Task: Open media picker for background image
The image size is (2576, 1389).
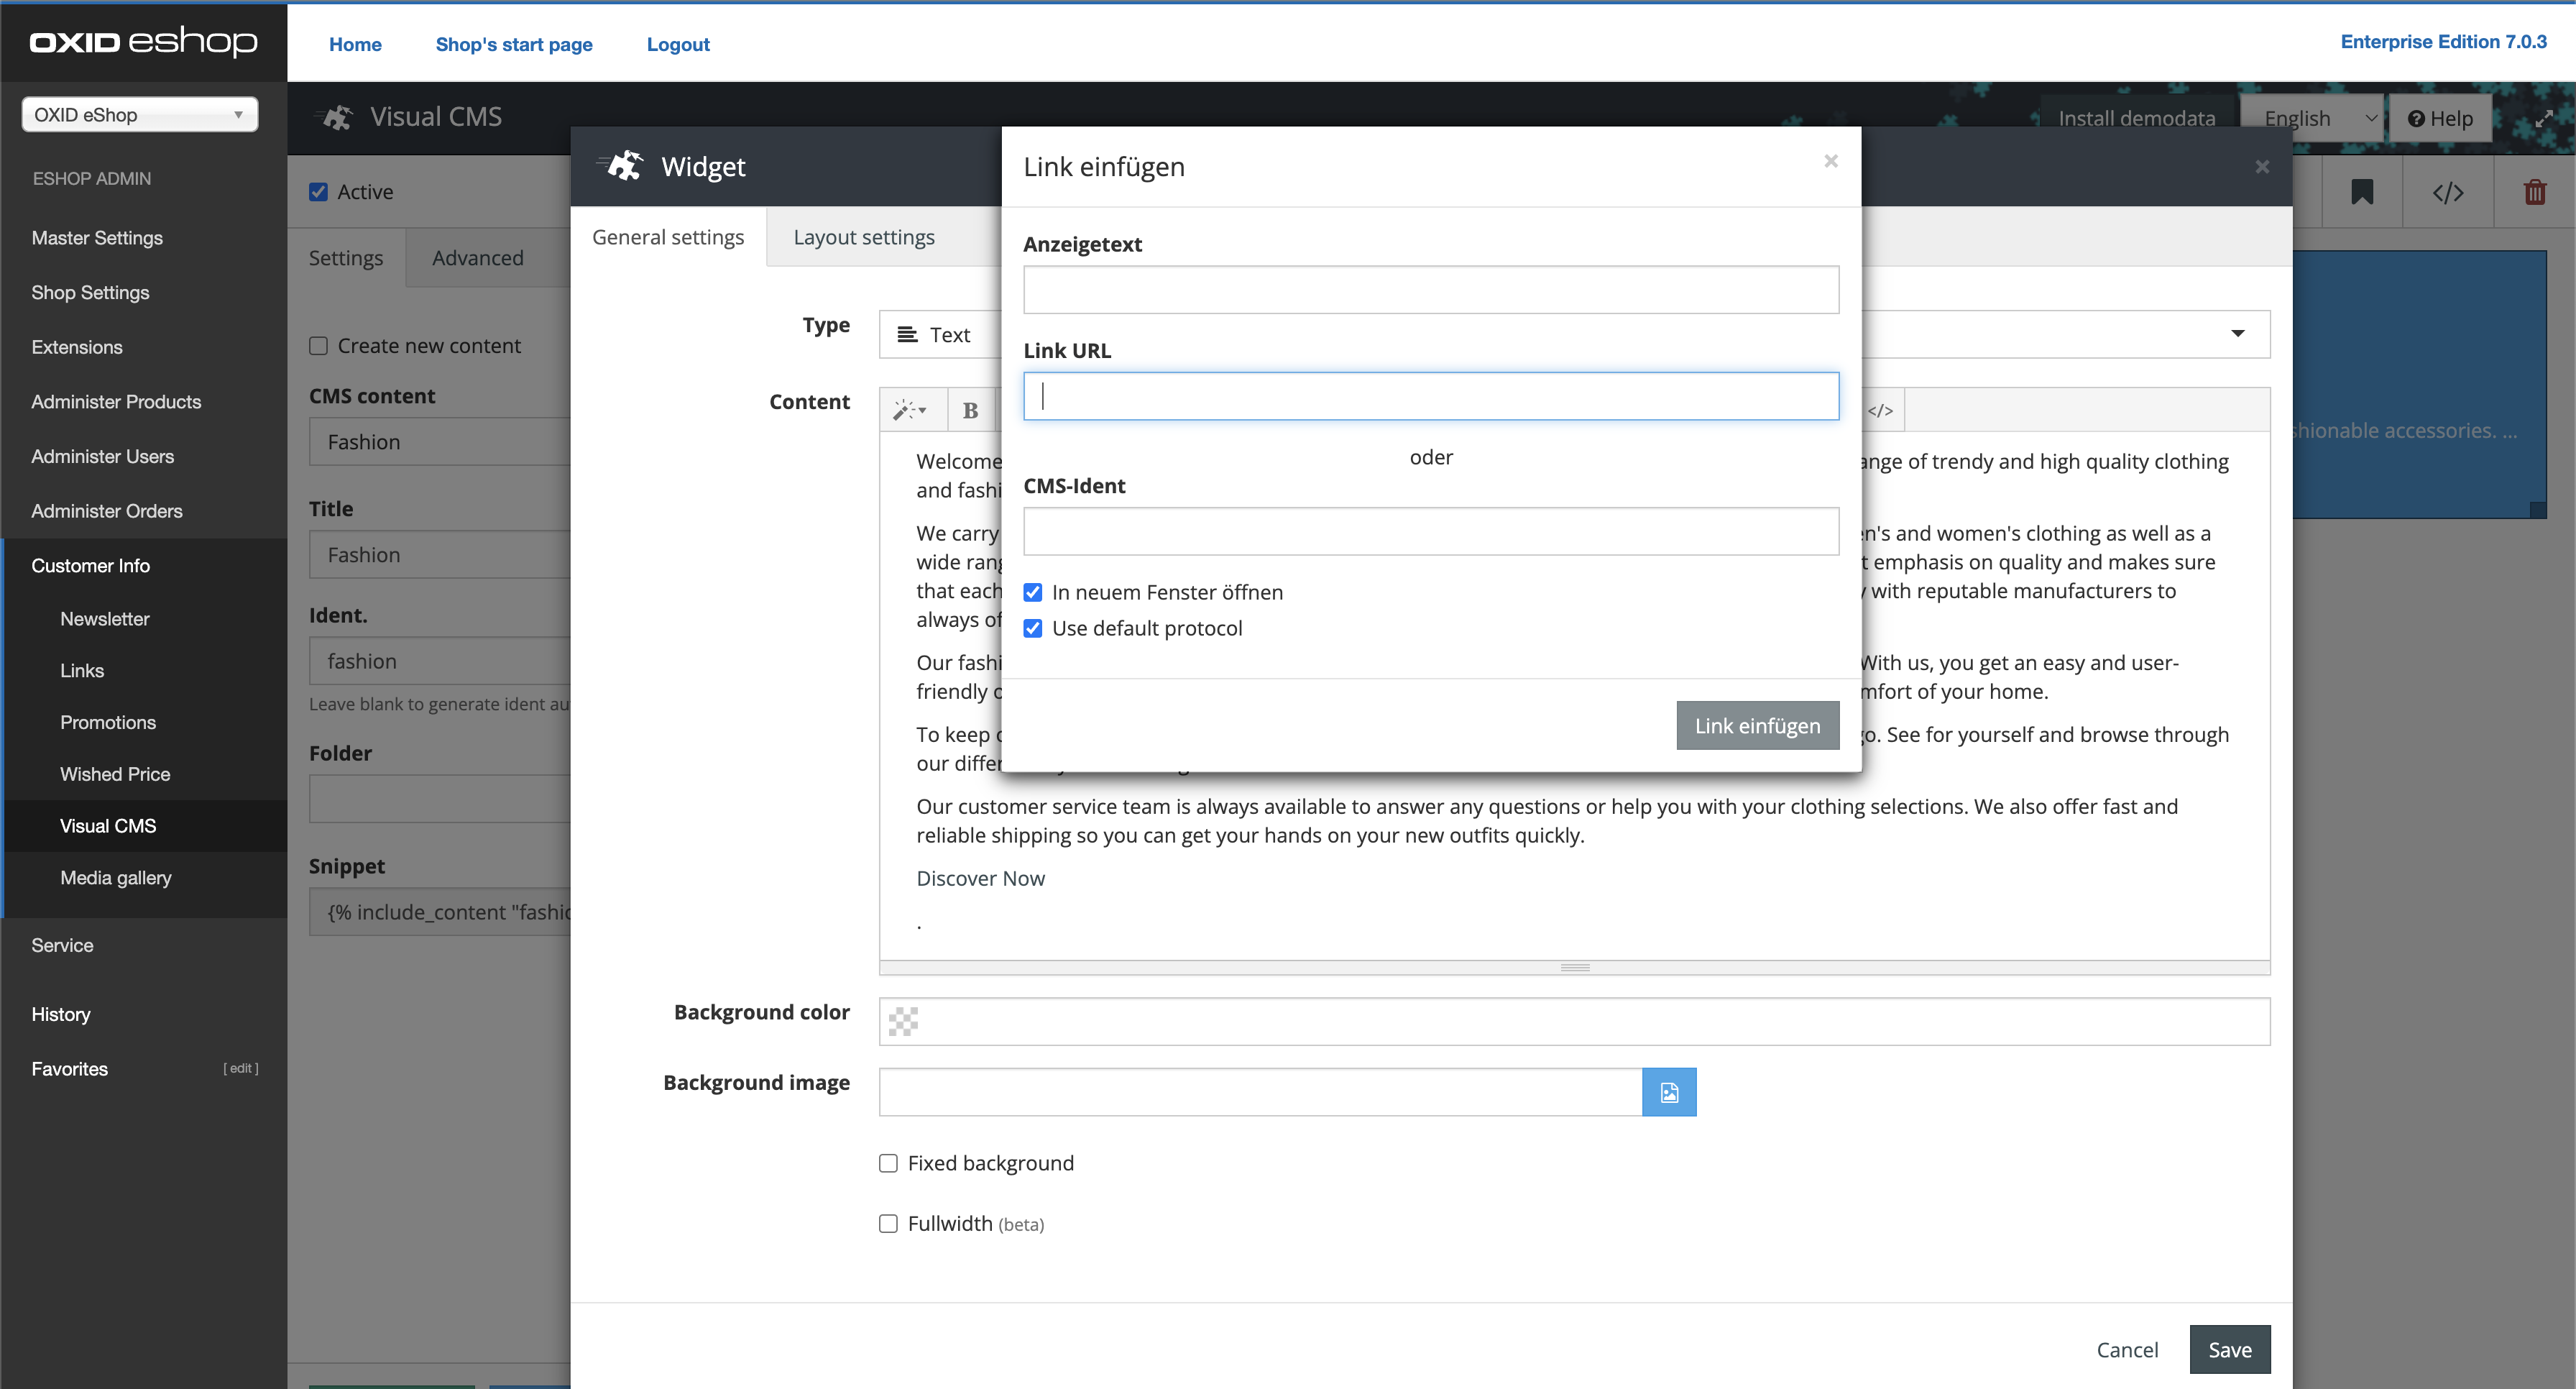Action: pos(1668,1092)
